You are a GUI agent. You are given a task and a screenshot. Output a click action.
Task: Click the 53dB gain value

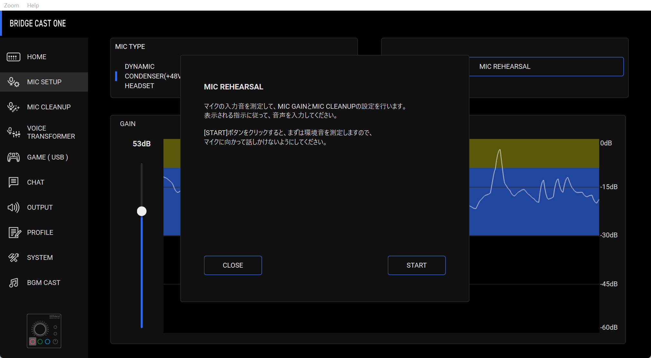[142, 144]
